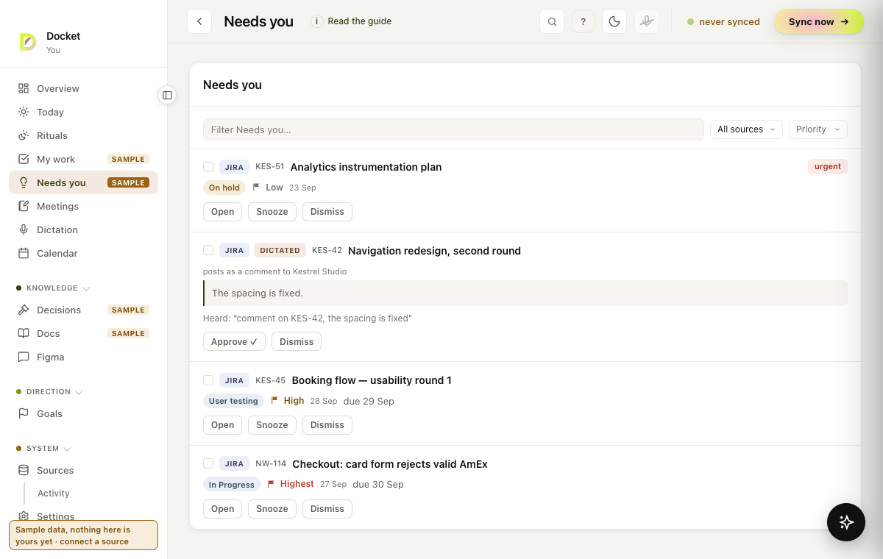883x559 pixels.
Task: Click the Meetings notepad icon
Action: [x=24, y=206]
